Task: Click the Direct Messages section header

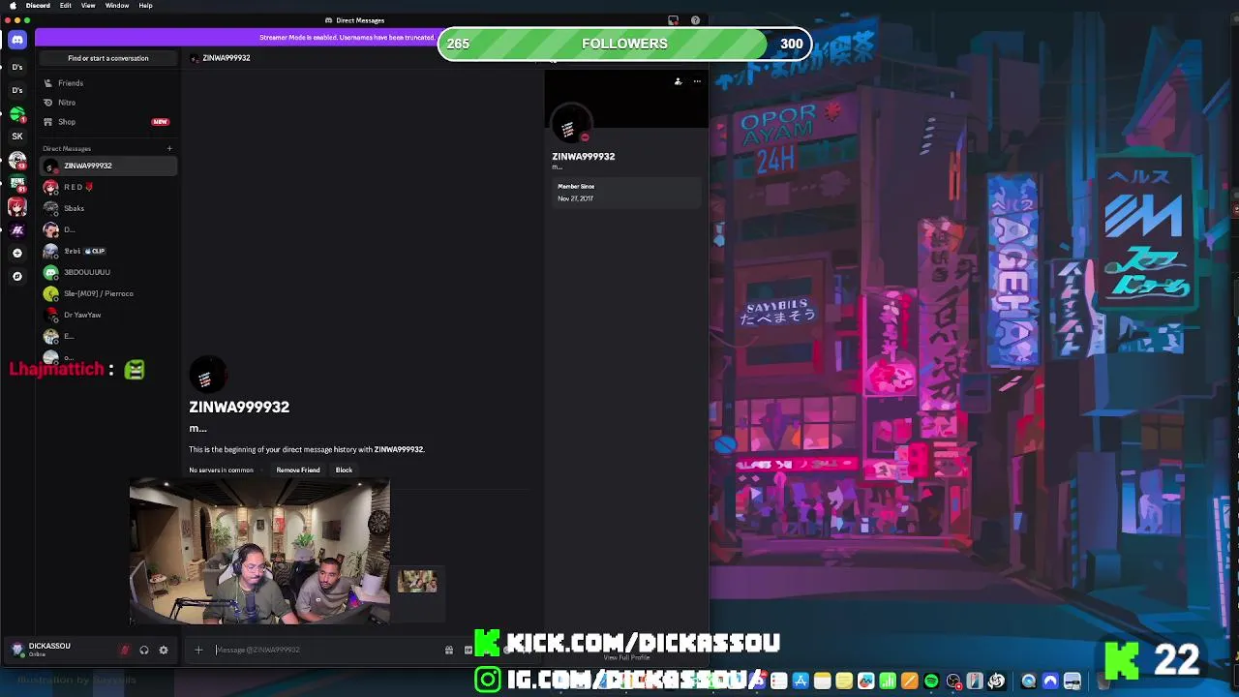Action: pyautogui.click(x=67, y=148)
